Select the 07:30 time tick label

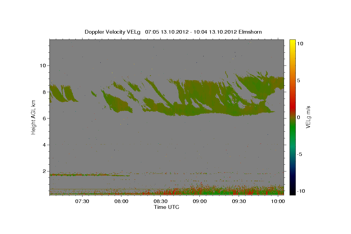tap(82, 202)
